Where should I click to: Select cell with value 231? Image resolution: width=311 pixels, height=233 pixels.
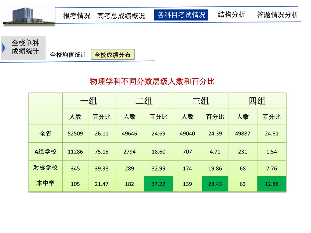point(243,152)
